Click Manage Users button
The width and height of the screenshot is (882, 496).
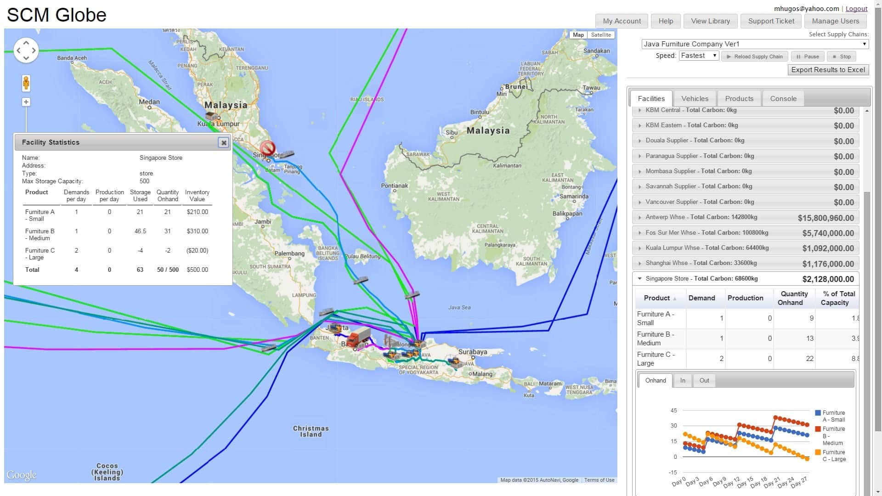pos(835,21)
